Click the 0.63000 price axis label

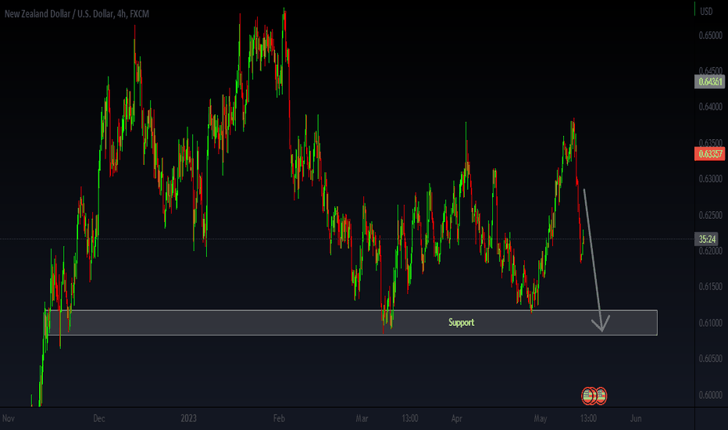point(710,179)
